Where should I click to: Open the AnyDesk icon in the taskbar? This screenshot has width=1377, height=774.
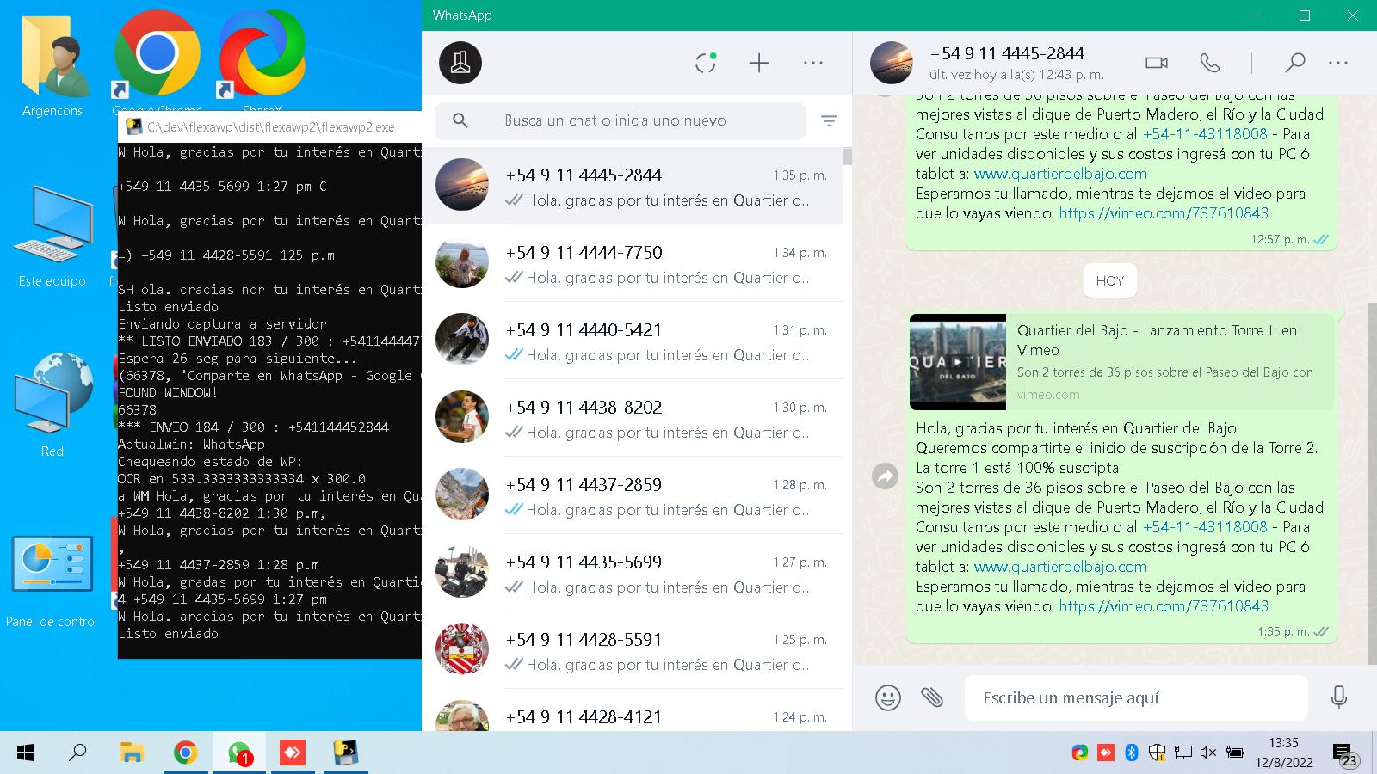point(293,753)
